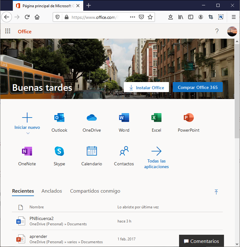Click Instalar Office button

pyautogui.click(x=146, y=87)
